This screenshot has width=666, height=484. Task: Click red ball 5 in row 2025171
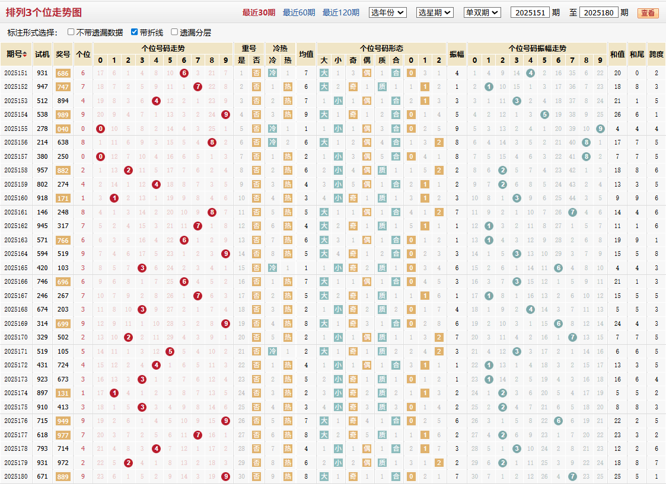click(170, 351)
